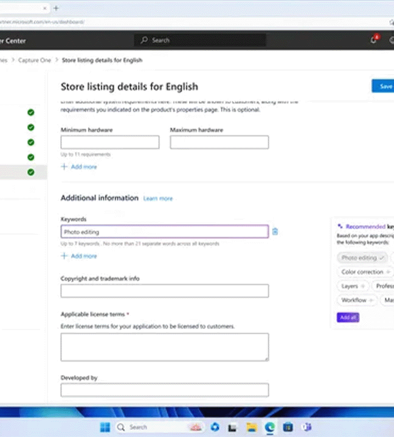Click the Keywords field containing Photo editing
Screen dimensions: 394x437
pyautogui.click(x=165, y=232)
